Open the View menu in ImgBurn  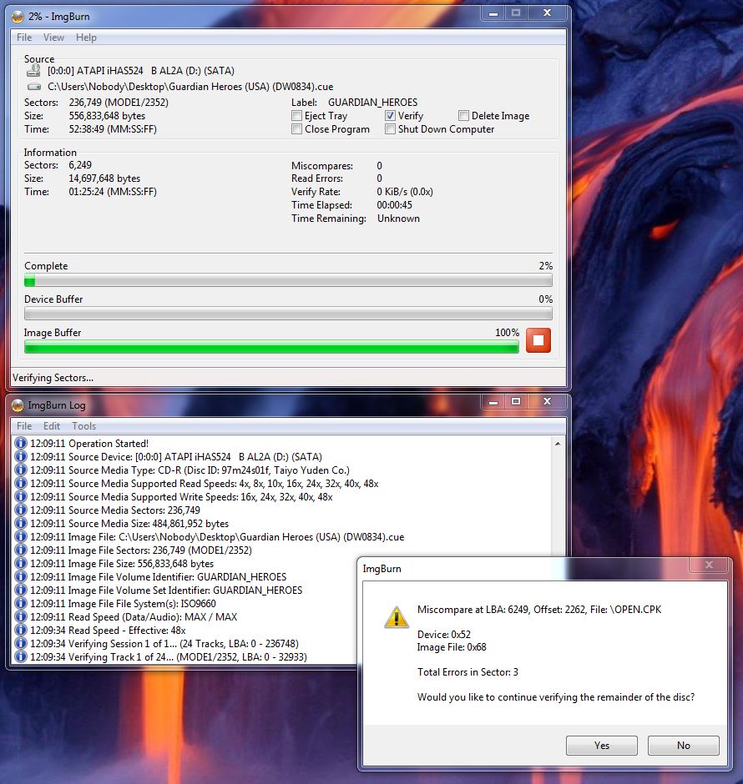coord(53,38)
